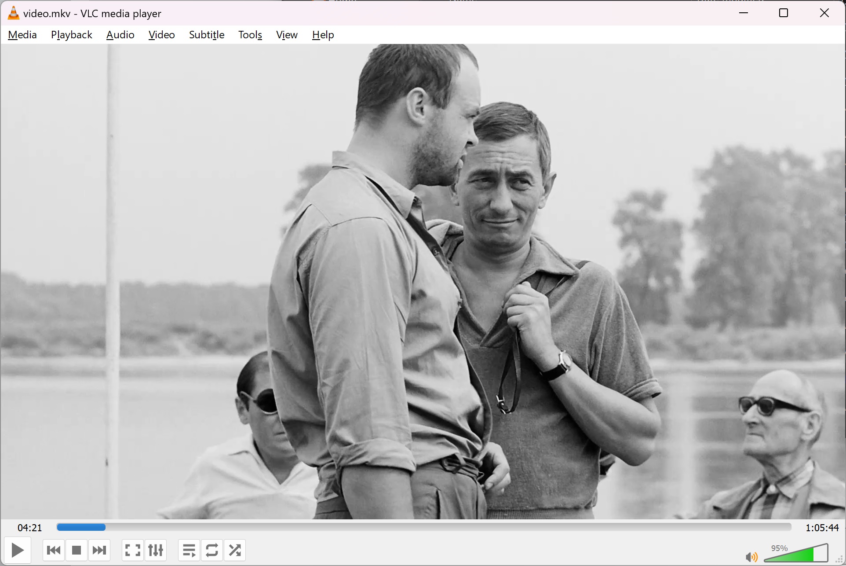Stop playback with the stop button

(77, 550)
